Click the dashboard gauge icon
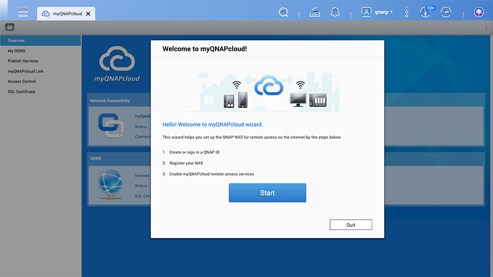The width and height of the screenshot is (493, 277). (x=446, y=12)
